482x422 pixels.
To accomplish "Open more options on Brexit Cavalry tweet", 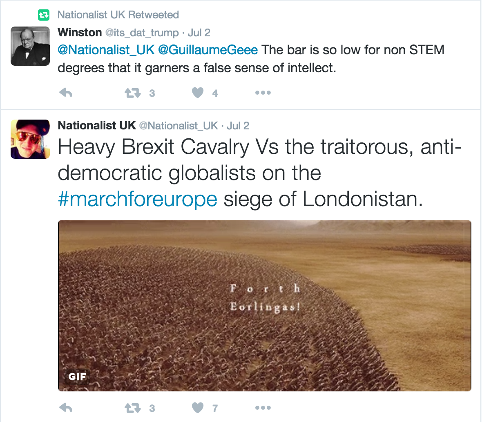I will click(x=263, y=408).
